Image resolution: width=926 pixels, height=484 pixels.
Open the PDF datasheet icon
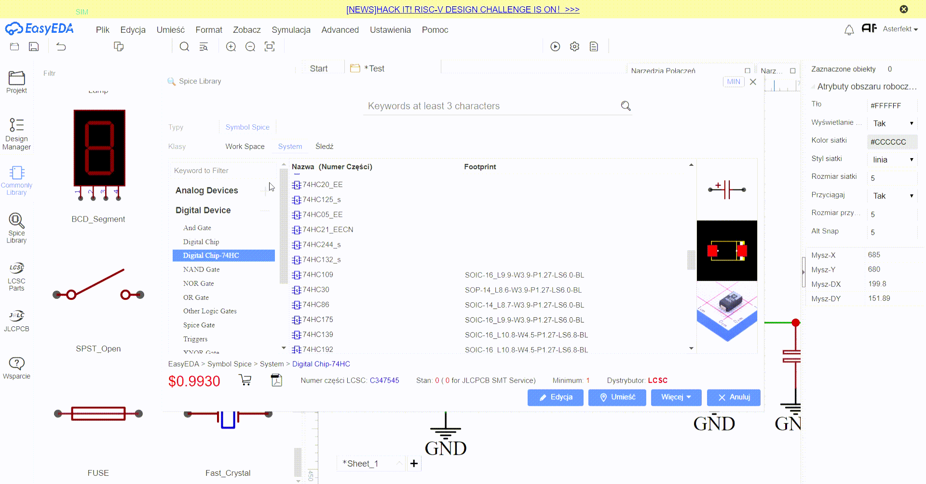point(276,380)
